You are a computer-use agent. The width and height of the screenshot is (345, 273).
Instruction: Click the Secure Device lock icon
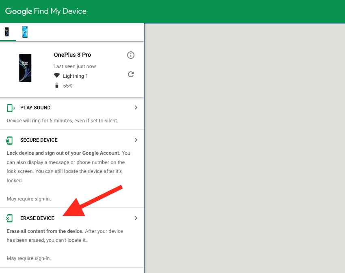[9, 140]
